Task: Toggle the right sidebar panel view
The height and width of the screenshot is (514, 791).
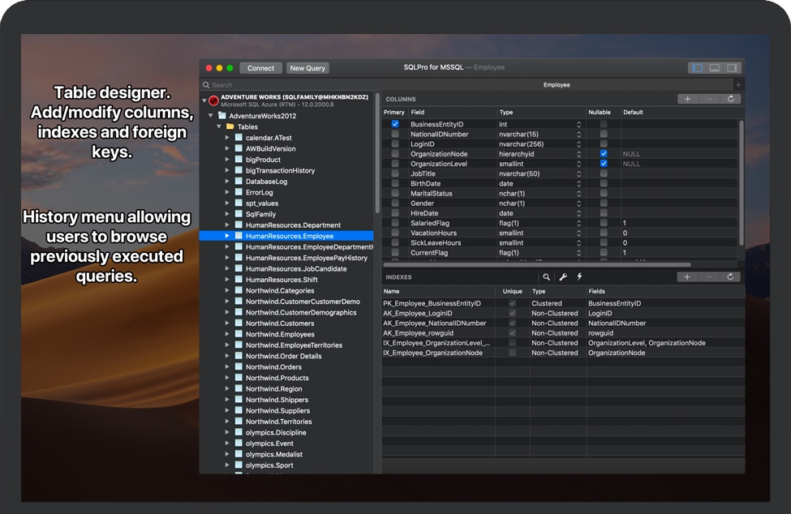Action: pos(732,68)
